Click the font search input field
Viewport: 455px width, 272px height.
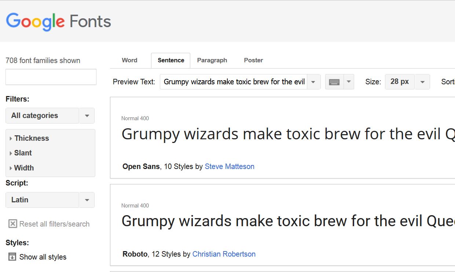coord(51,77)
